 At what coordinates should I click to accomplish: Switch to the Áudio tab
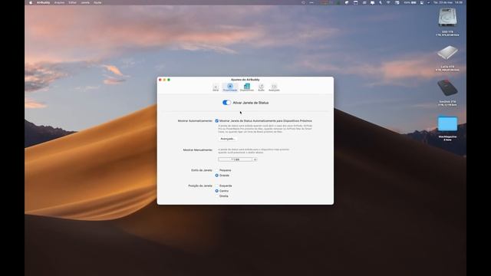(261, 87)
